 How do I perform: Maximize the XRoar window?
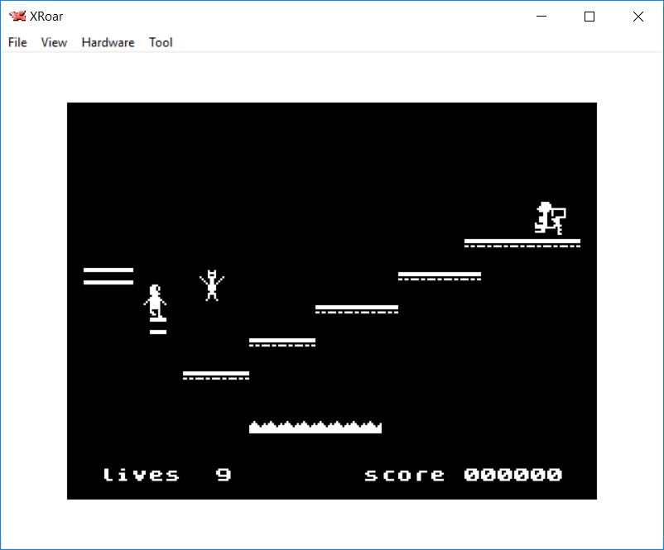(x=589, y=17)
